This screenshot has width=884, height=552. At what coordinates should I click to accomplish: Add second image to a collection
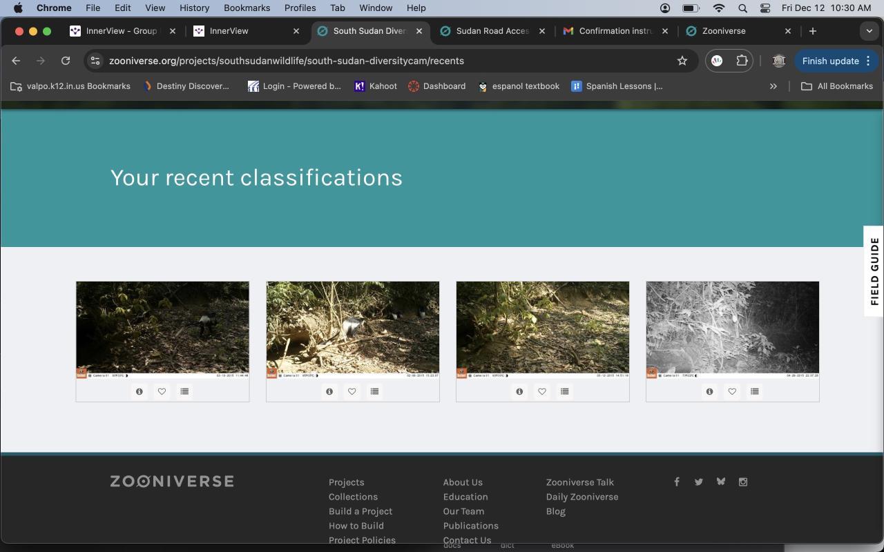pos(374,391)
